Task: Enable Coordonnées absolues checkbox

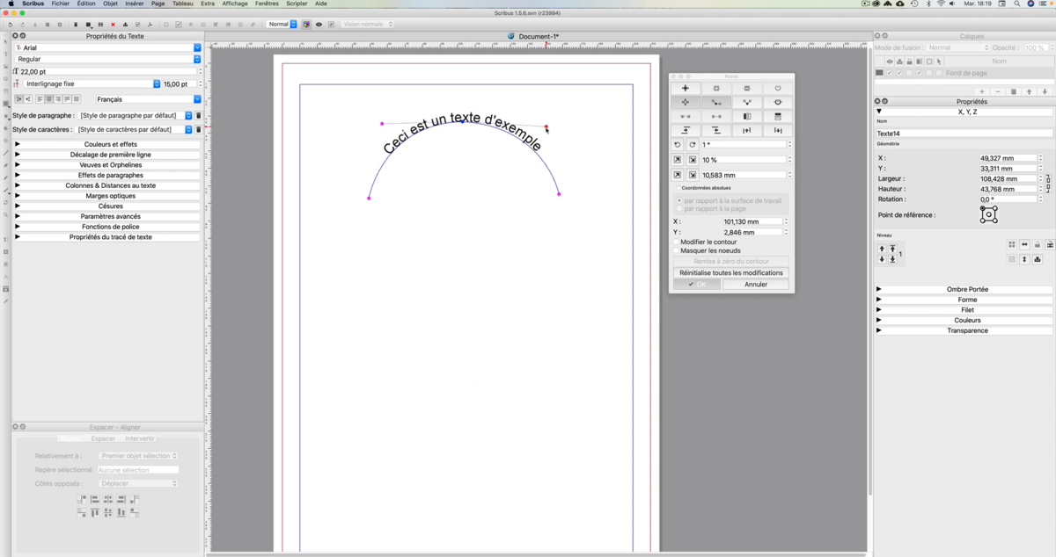Action: [x=678, y=188]
